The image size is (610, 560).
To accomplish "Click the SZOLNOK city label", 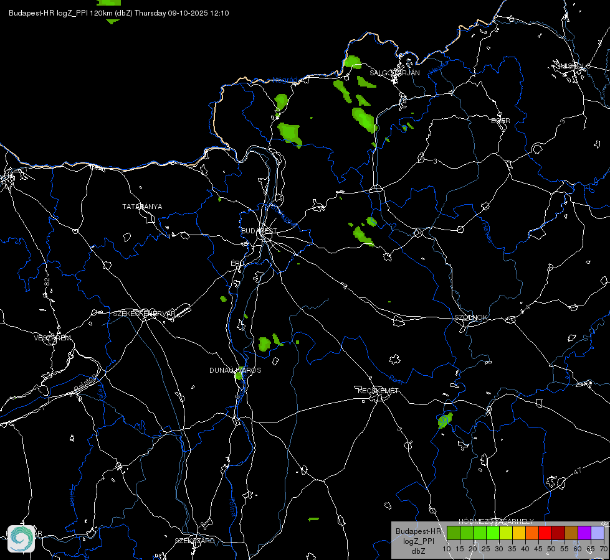I will [x=470, y=317].
